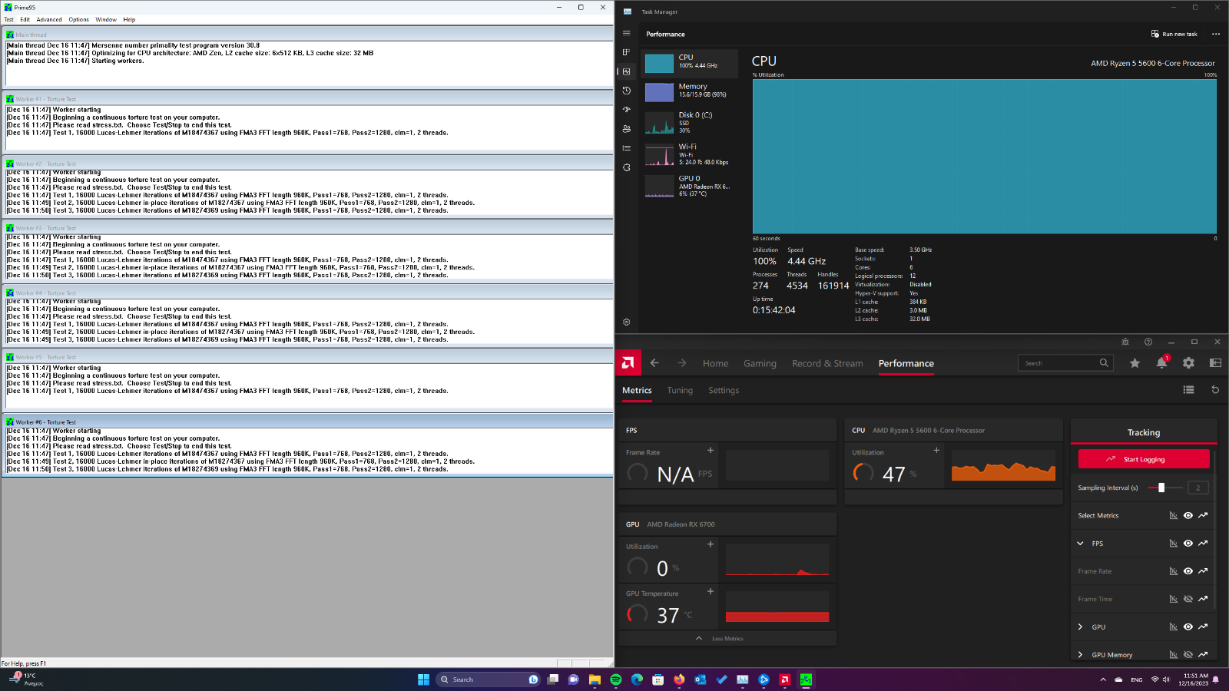Screen dimensions: 1229x691
Task: Open AMD Software settings gear
Action: click(1188, 363)
